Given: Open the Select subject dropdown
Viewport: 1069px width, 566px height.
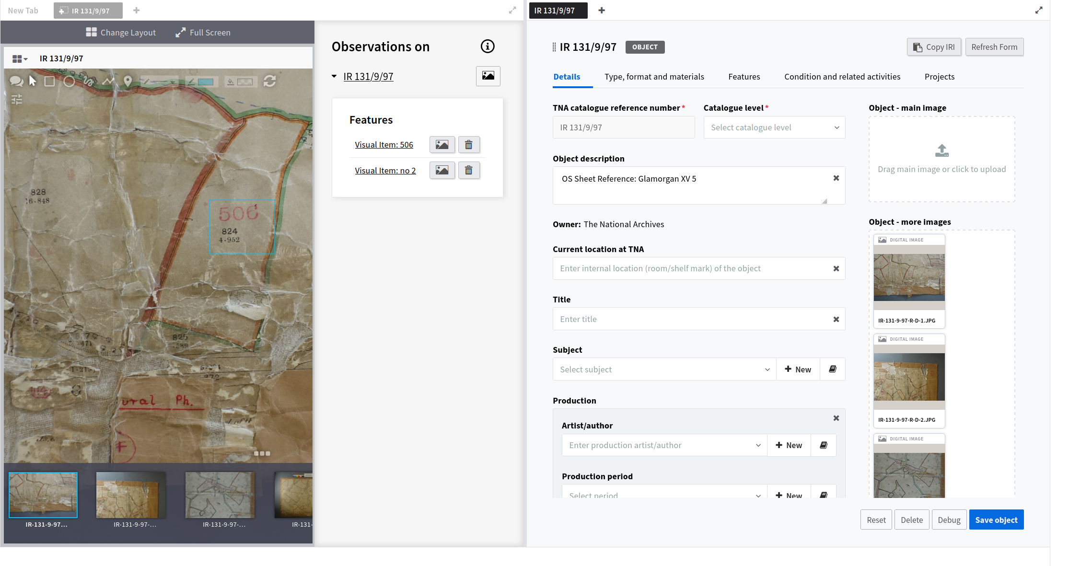Looking at the screenshot, I should tap(664, 370).
